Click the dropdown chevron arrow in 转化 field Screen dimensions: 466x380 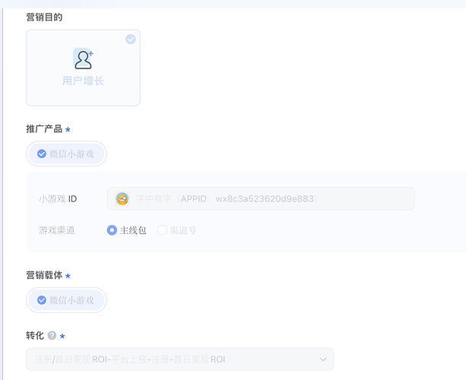(x=323, y=359)
